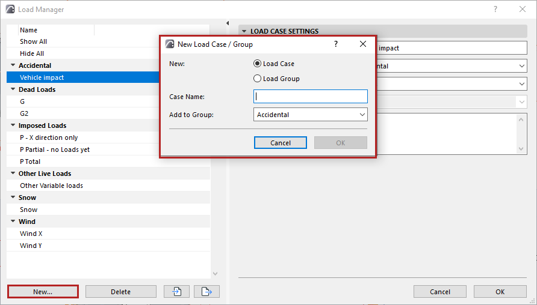Open the load group dropdown ending in 'ntal'
This screenshot has height=305, width=537.
point(452,66)
